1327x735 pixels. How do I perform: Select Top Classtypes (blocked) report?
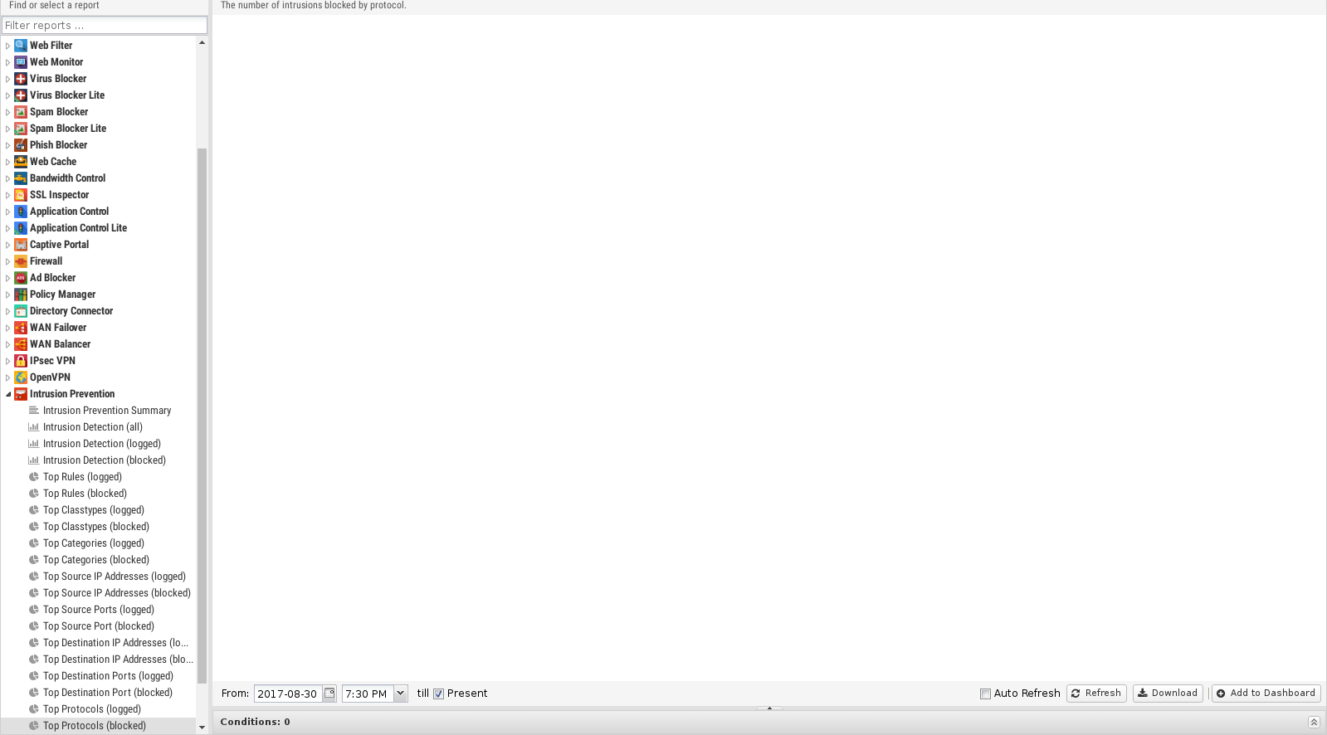point(96,527)
